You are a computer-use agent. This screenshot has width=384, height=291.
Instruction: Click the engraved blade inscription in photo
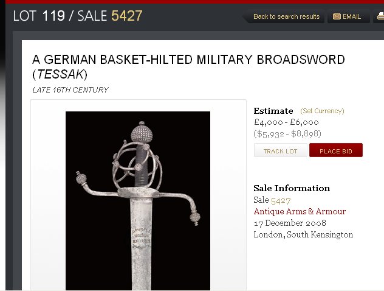point(141,238)
